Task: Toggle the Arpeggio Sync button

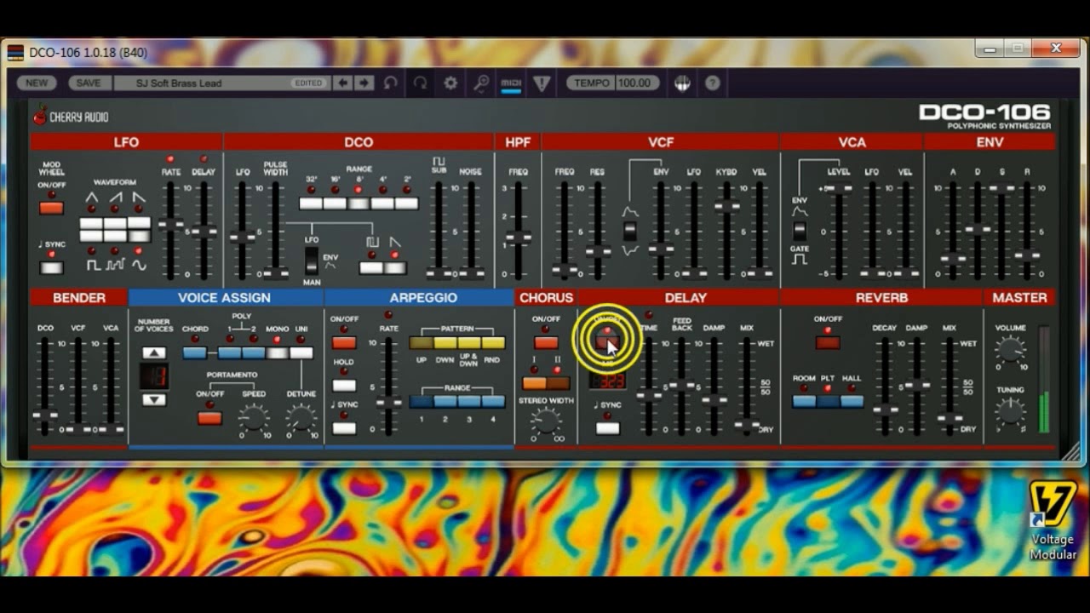Action: (x=344, y=428)
